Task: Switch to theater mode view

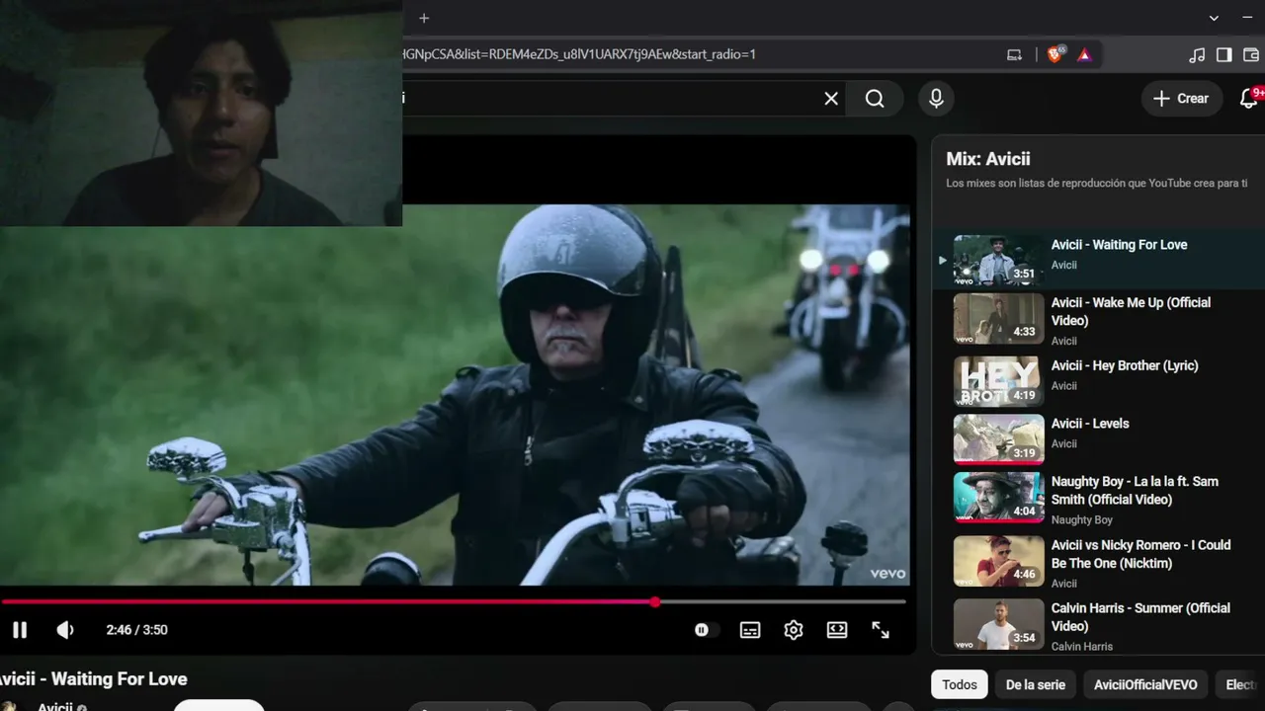Action: 837,630
